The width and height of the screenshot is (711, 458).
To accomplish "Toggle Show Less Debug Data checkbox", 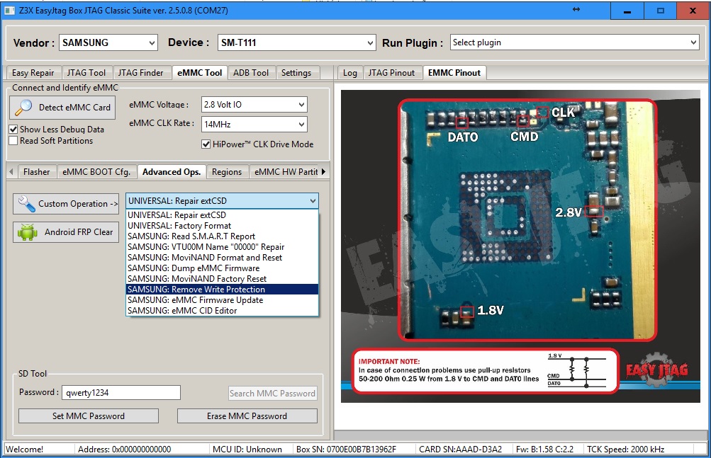I will 13,130.
